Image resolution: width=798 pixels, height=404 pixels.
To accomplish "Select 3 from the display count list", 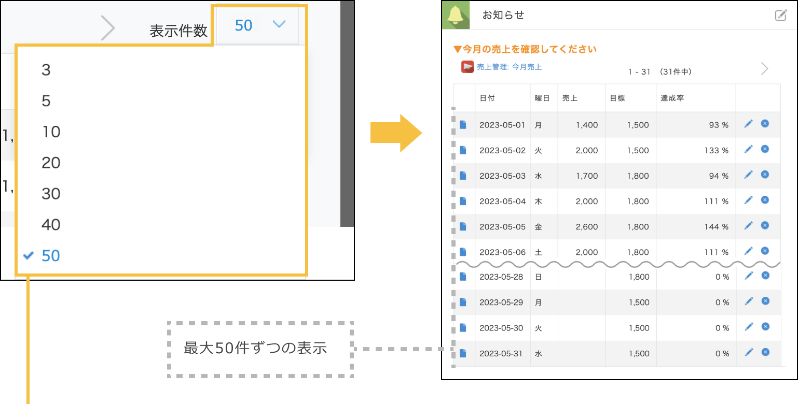I will tap(47, 71).
